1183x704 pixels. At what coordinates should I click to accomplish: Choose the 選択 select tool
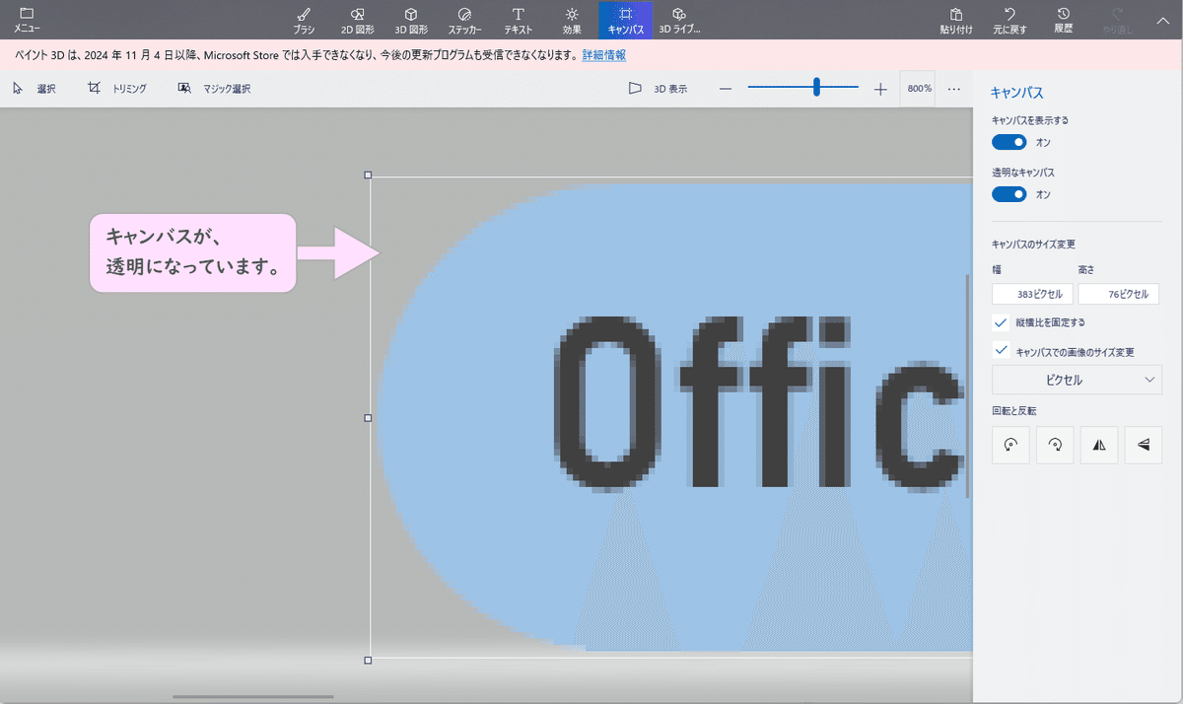[34, 89]
